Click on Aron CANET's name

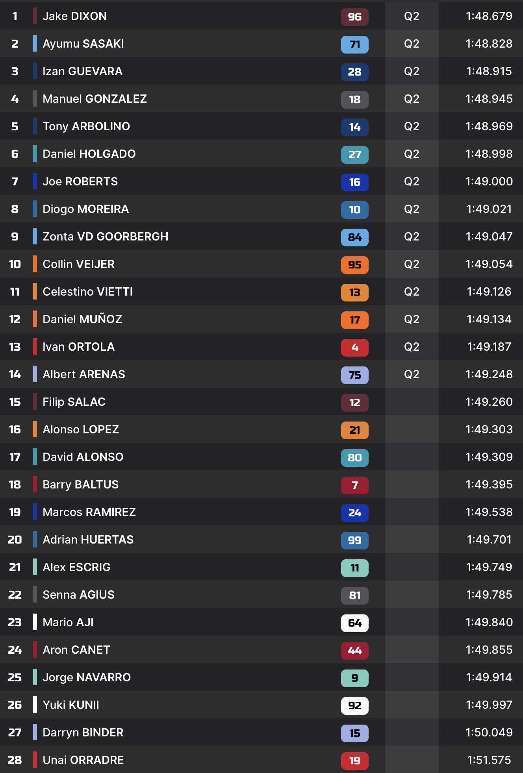point(76,650)
